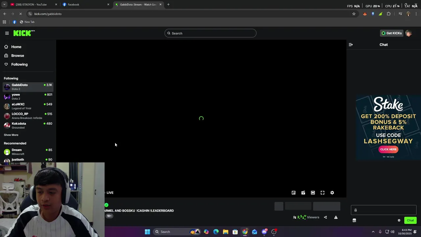Open Chrome profile avatar
The width and height of the screenshot is (421, 237).
tap(408, 14)
